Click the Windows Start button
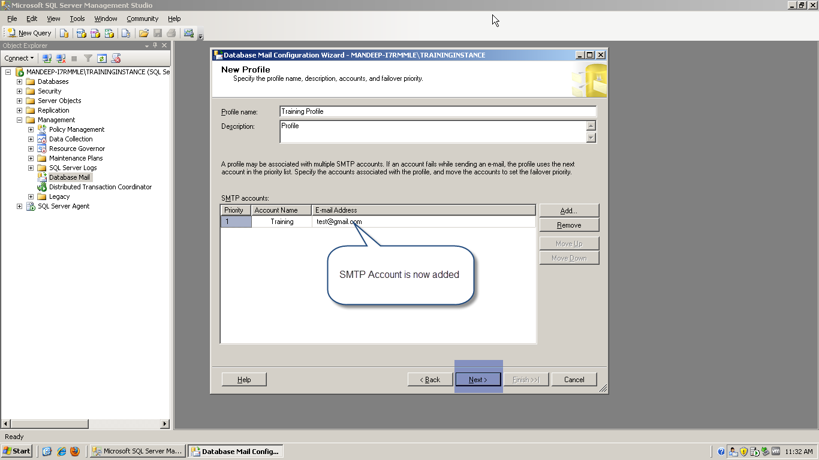Image resolution: width=819 pixels, height=460 pixels. click(x=17, y=451)
